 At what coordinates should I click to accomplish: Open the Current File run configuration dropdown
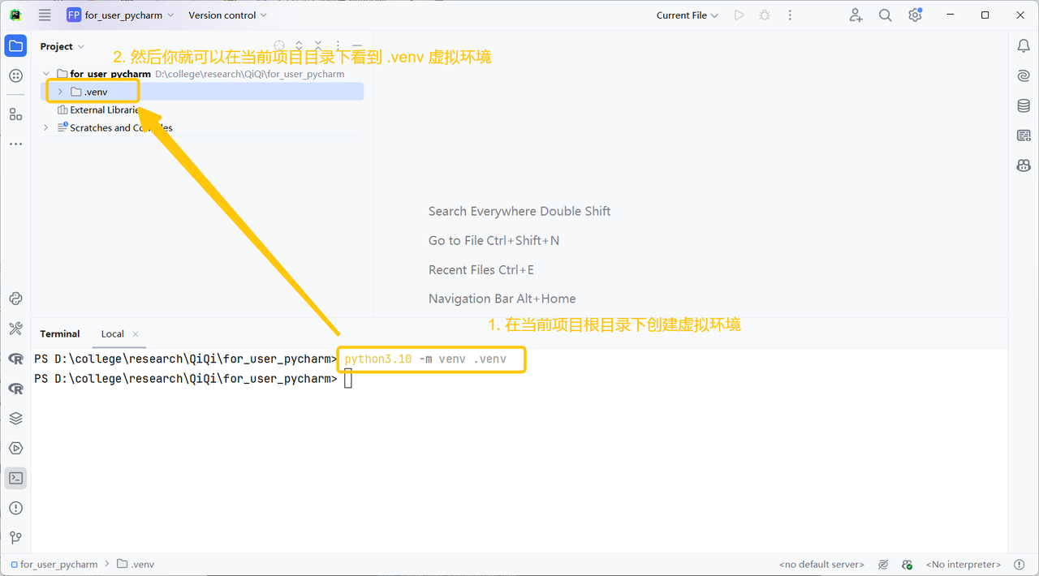(x=687, y=15)
